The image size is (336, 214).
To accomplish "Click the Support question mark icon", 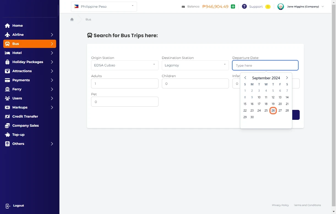I will 244,7.
